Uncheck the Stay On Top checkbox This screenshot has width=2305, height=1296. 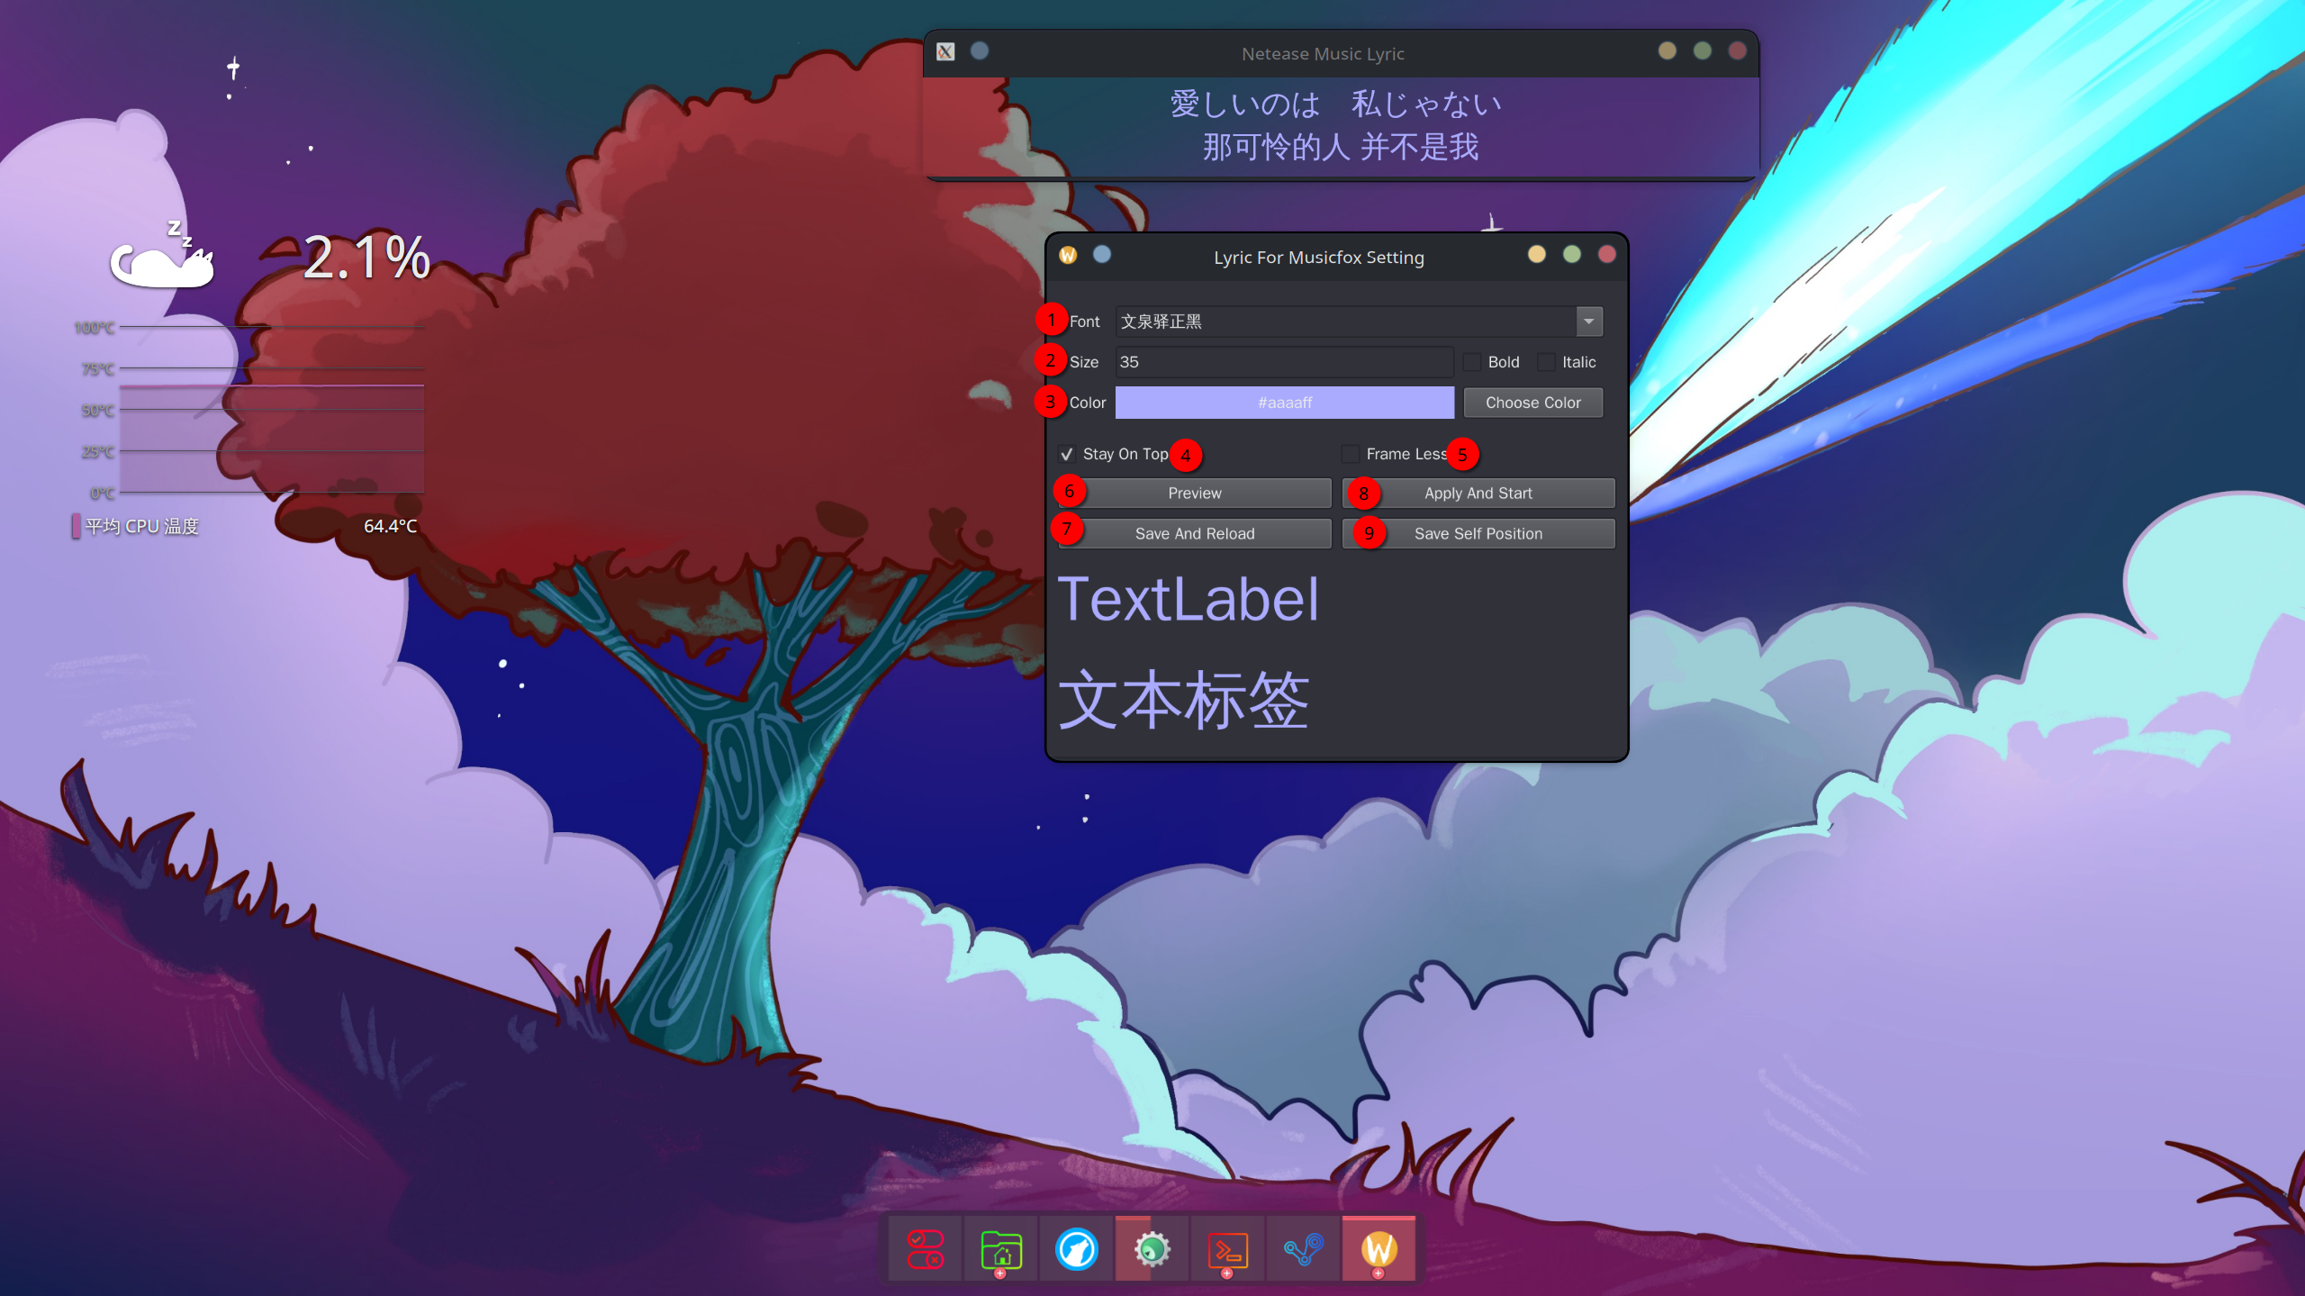pos(1067,454)
